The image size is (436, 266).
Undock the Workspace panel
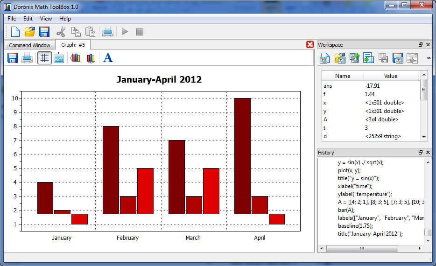pyautogui.click(x=421, y=44)
